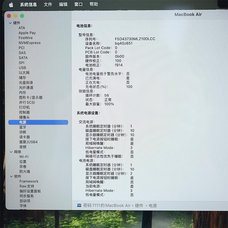Select SPI in the sidebar

(x=22, y=63)
